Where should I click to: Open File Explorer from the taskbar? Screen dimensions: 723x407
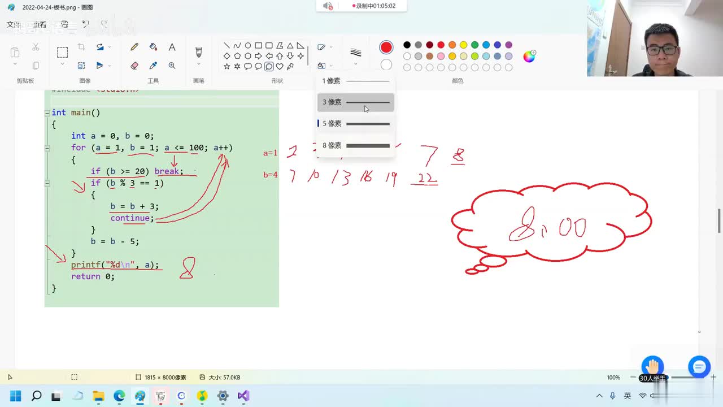(x=98, y=396)
